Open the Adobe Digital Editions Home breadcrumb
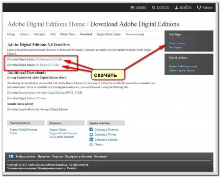The image size is (220, 177). click(46, 24)
